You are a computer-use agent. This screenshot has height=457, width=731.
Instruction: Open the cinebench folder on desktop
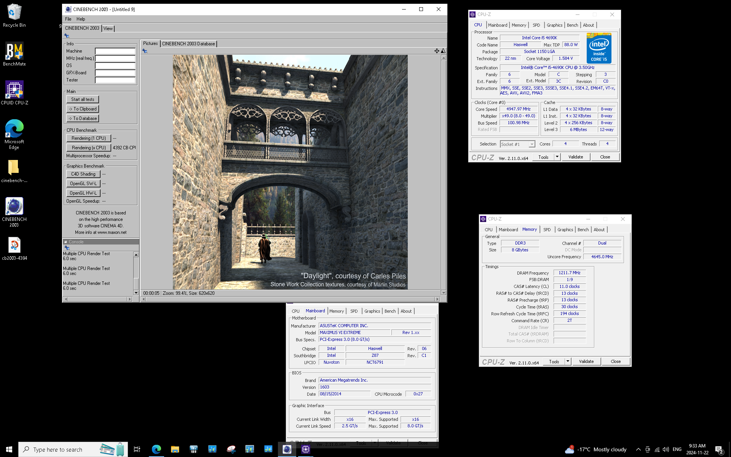14,171
